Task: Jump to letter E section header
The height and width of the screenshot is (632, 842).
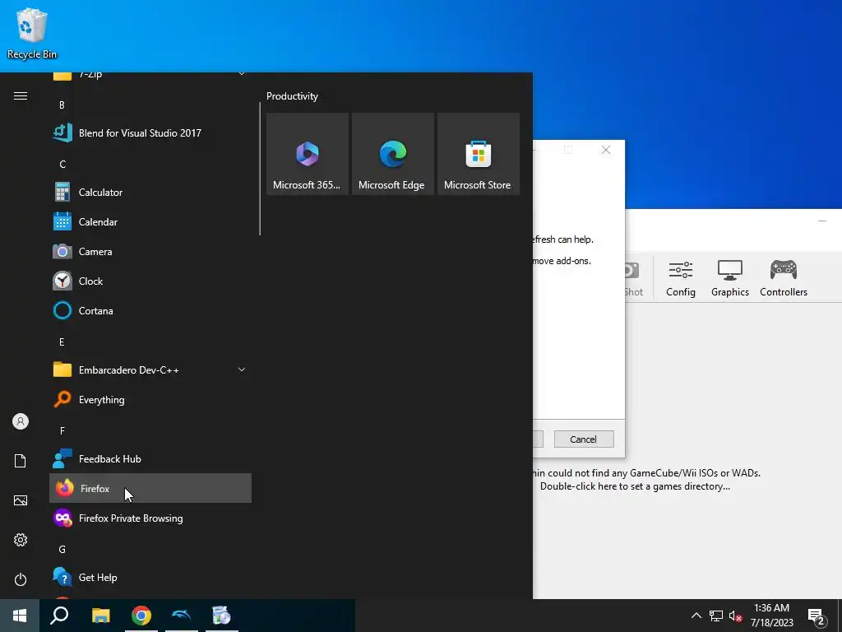Action: [62, 342]
